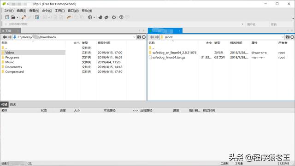
Task: Go forward in the local Downloads pane
Action: click(x=9, y=37)
